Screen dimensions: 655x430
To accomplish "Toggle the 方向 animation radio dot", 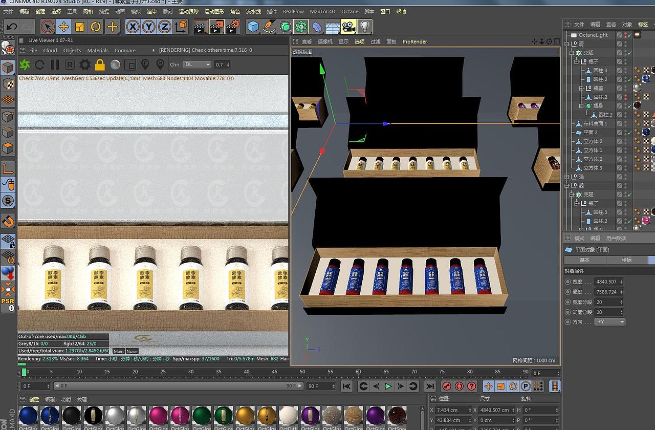I will [x=567, y=322].
